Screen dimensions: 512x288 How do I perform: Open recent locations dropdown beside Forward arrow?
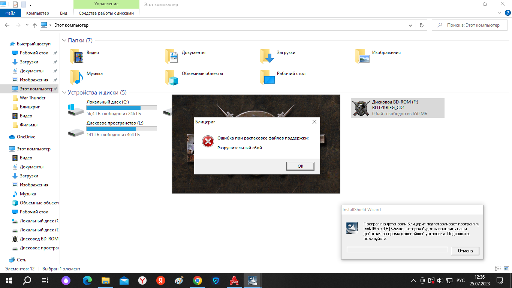pos(27,25)
